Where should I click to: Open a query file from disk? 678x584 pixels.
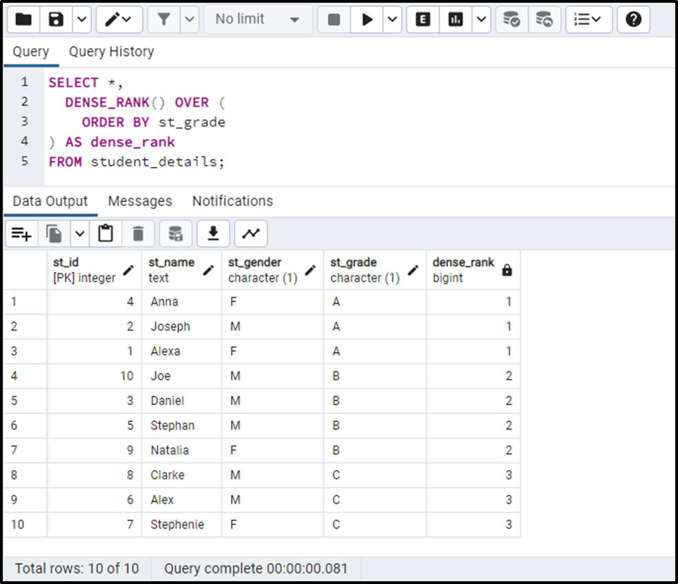click(x=23, y=19)
